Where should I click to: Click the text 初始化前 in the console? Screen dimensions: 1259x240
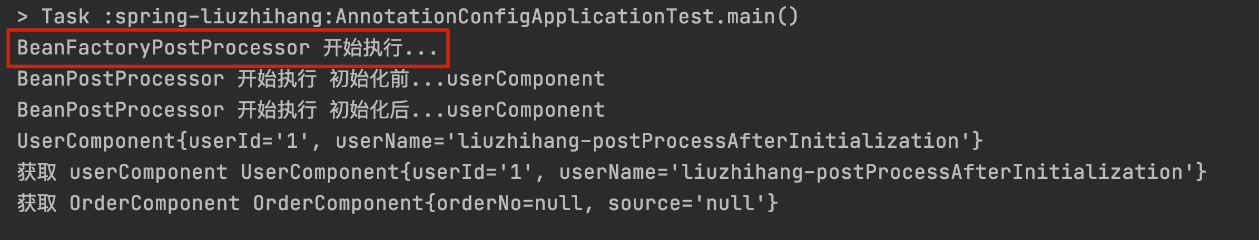point(370,79)
